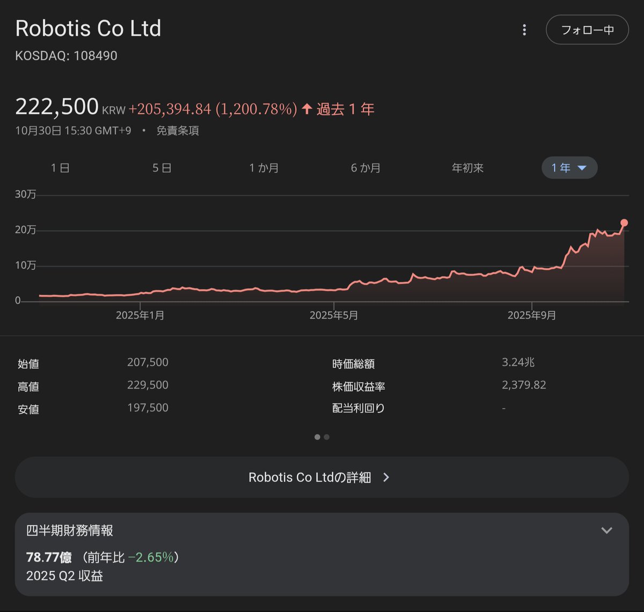The width and height of the screenshot is (644, 612).
Task: Open the 免責条項 disclaimer link
Action: (178, 130)
